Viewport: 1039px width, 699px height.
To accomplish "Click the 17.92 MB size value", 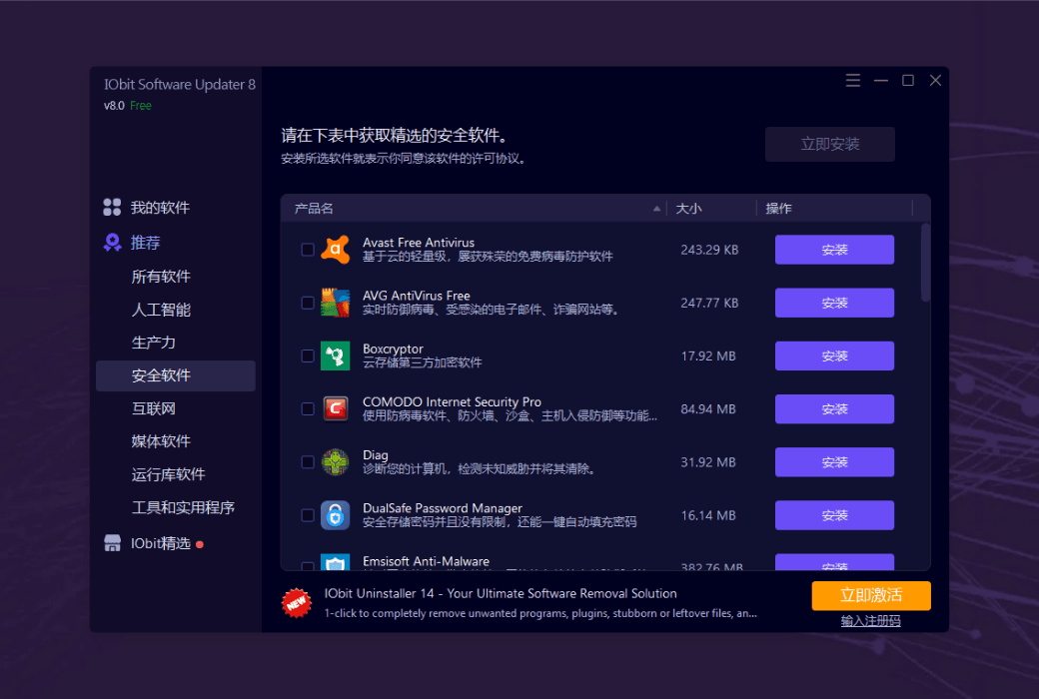I will point(708,355).
